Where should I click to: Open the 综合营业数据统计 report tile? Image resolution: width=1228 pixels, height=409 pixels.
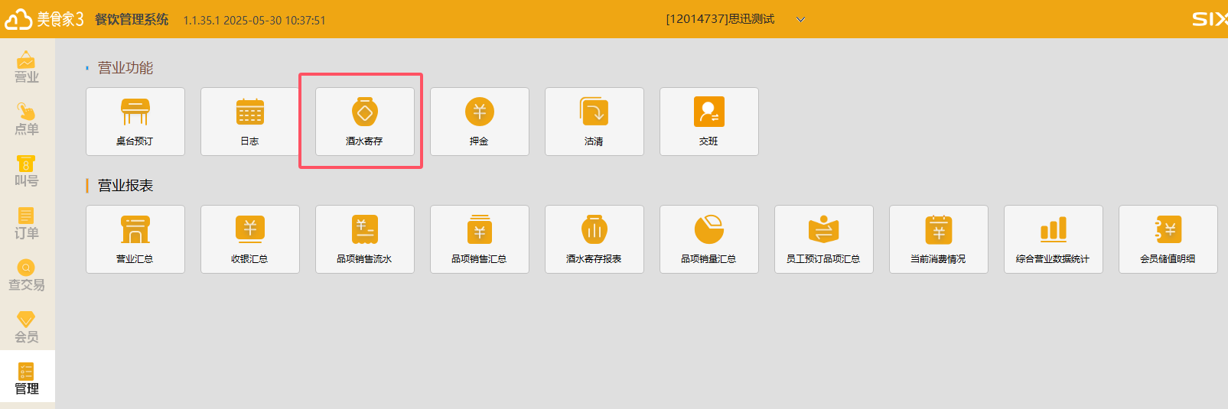point(1054,239)
